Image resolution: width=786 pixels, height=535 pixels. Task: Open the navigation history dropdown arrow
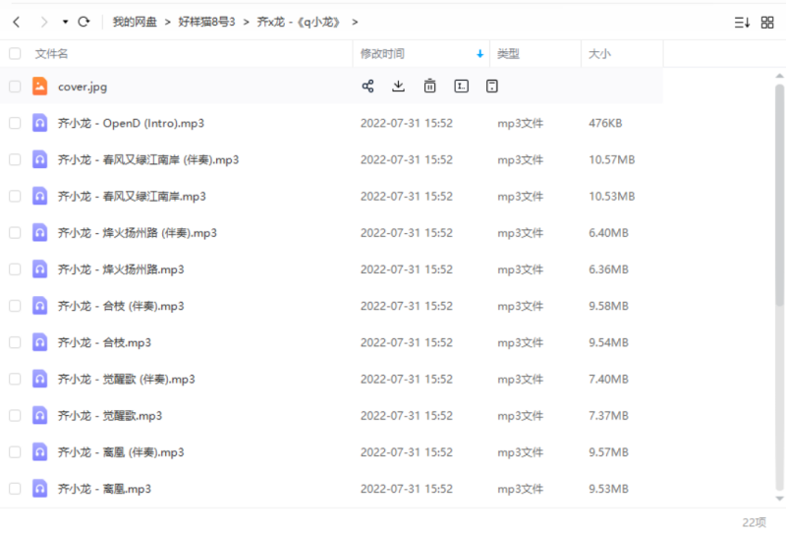point(65,22)
